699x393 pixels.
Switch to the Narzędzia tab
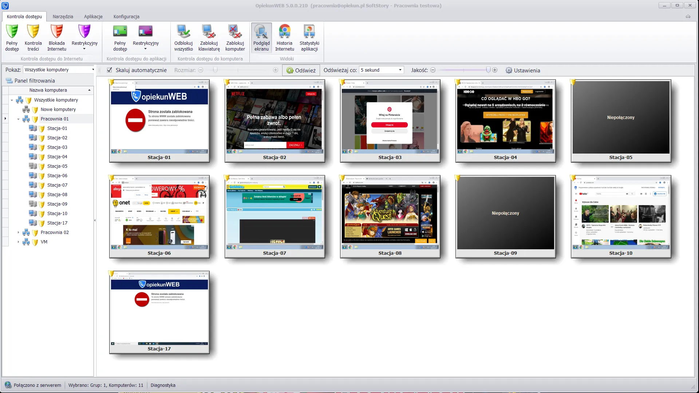click(x=63, y=16)
